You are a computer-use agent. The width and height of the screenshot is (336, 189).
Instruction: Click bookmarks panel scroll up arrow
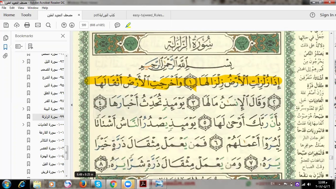[x=67, y=56]
